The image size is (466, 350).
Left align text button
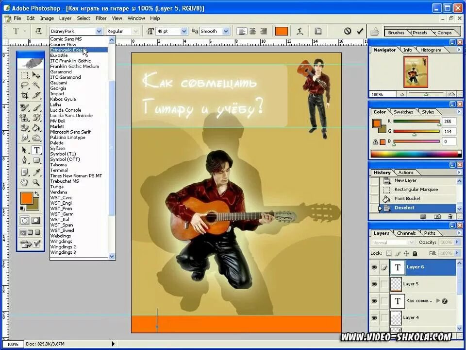242,31
